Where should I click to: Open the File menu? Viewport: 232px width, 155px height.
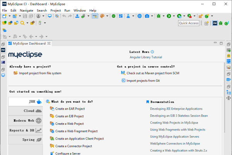click(4, 10)
